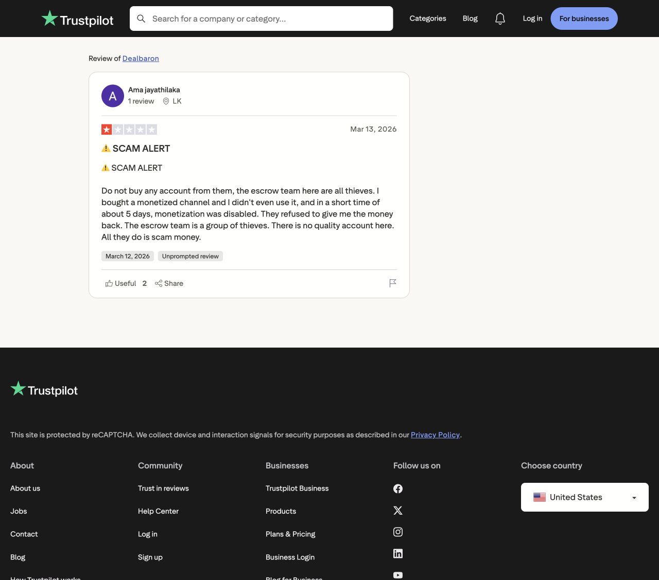659x580 pixels.
Task: Expand the United States country dropdown
Action: click(585, 497)
